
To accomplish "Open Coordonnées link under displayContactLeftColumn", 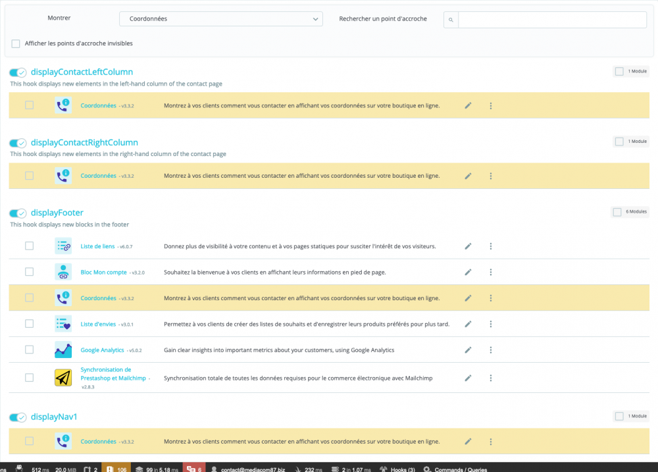I will 98,105.
